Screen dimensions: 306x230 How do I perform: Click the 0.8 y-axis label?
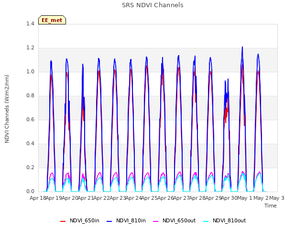[x=30, y=96]
